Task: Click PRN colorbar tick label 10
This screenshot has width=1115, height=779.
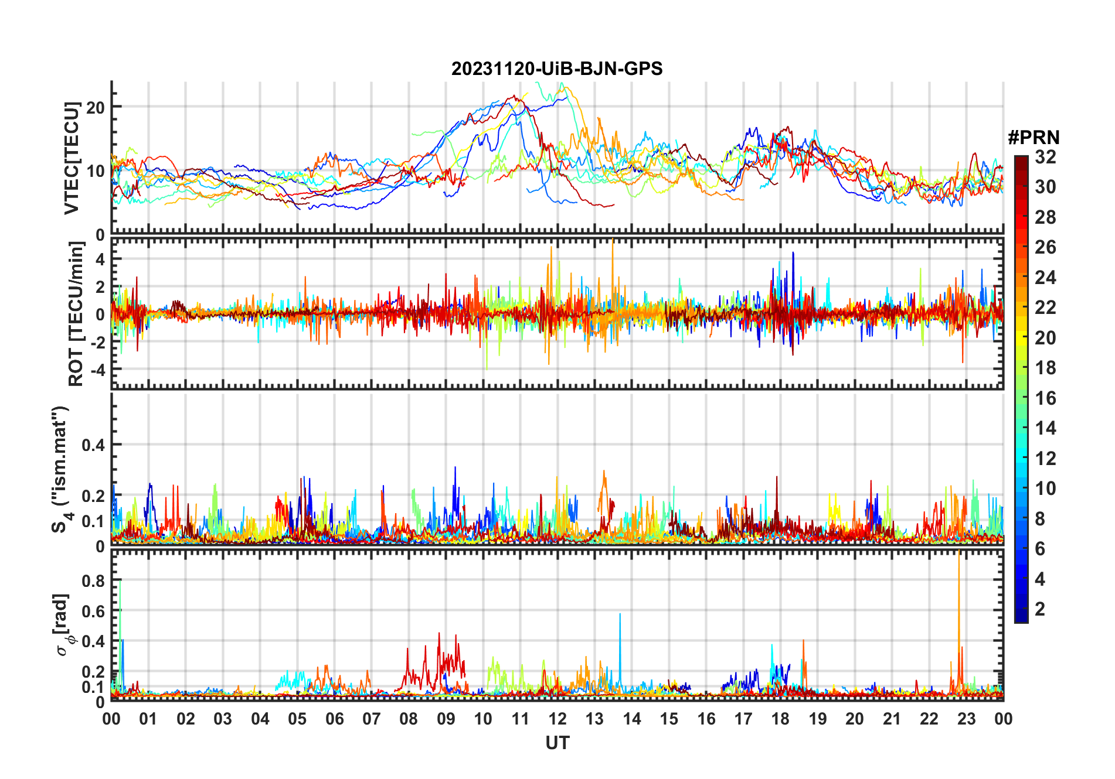Action: click(1045, 488)
